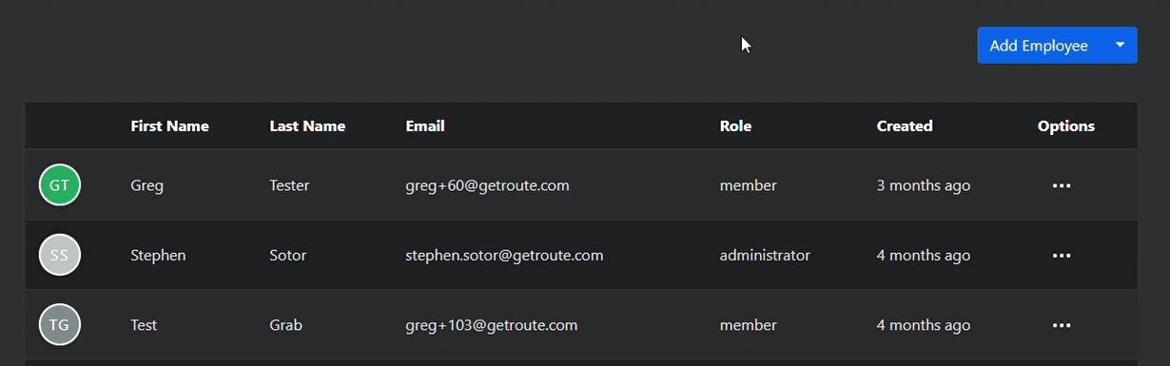The height and width of the screenshot is (366, 1170).
Task: Click email greg+103@getroute.com
Action: 491,325
